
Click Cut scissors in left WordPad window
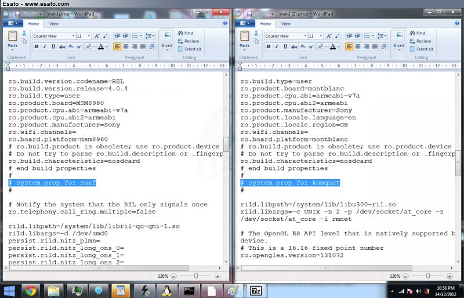[24, 33]
